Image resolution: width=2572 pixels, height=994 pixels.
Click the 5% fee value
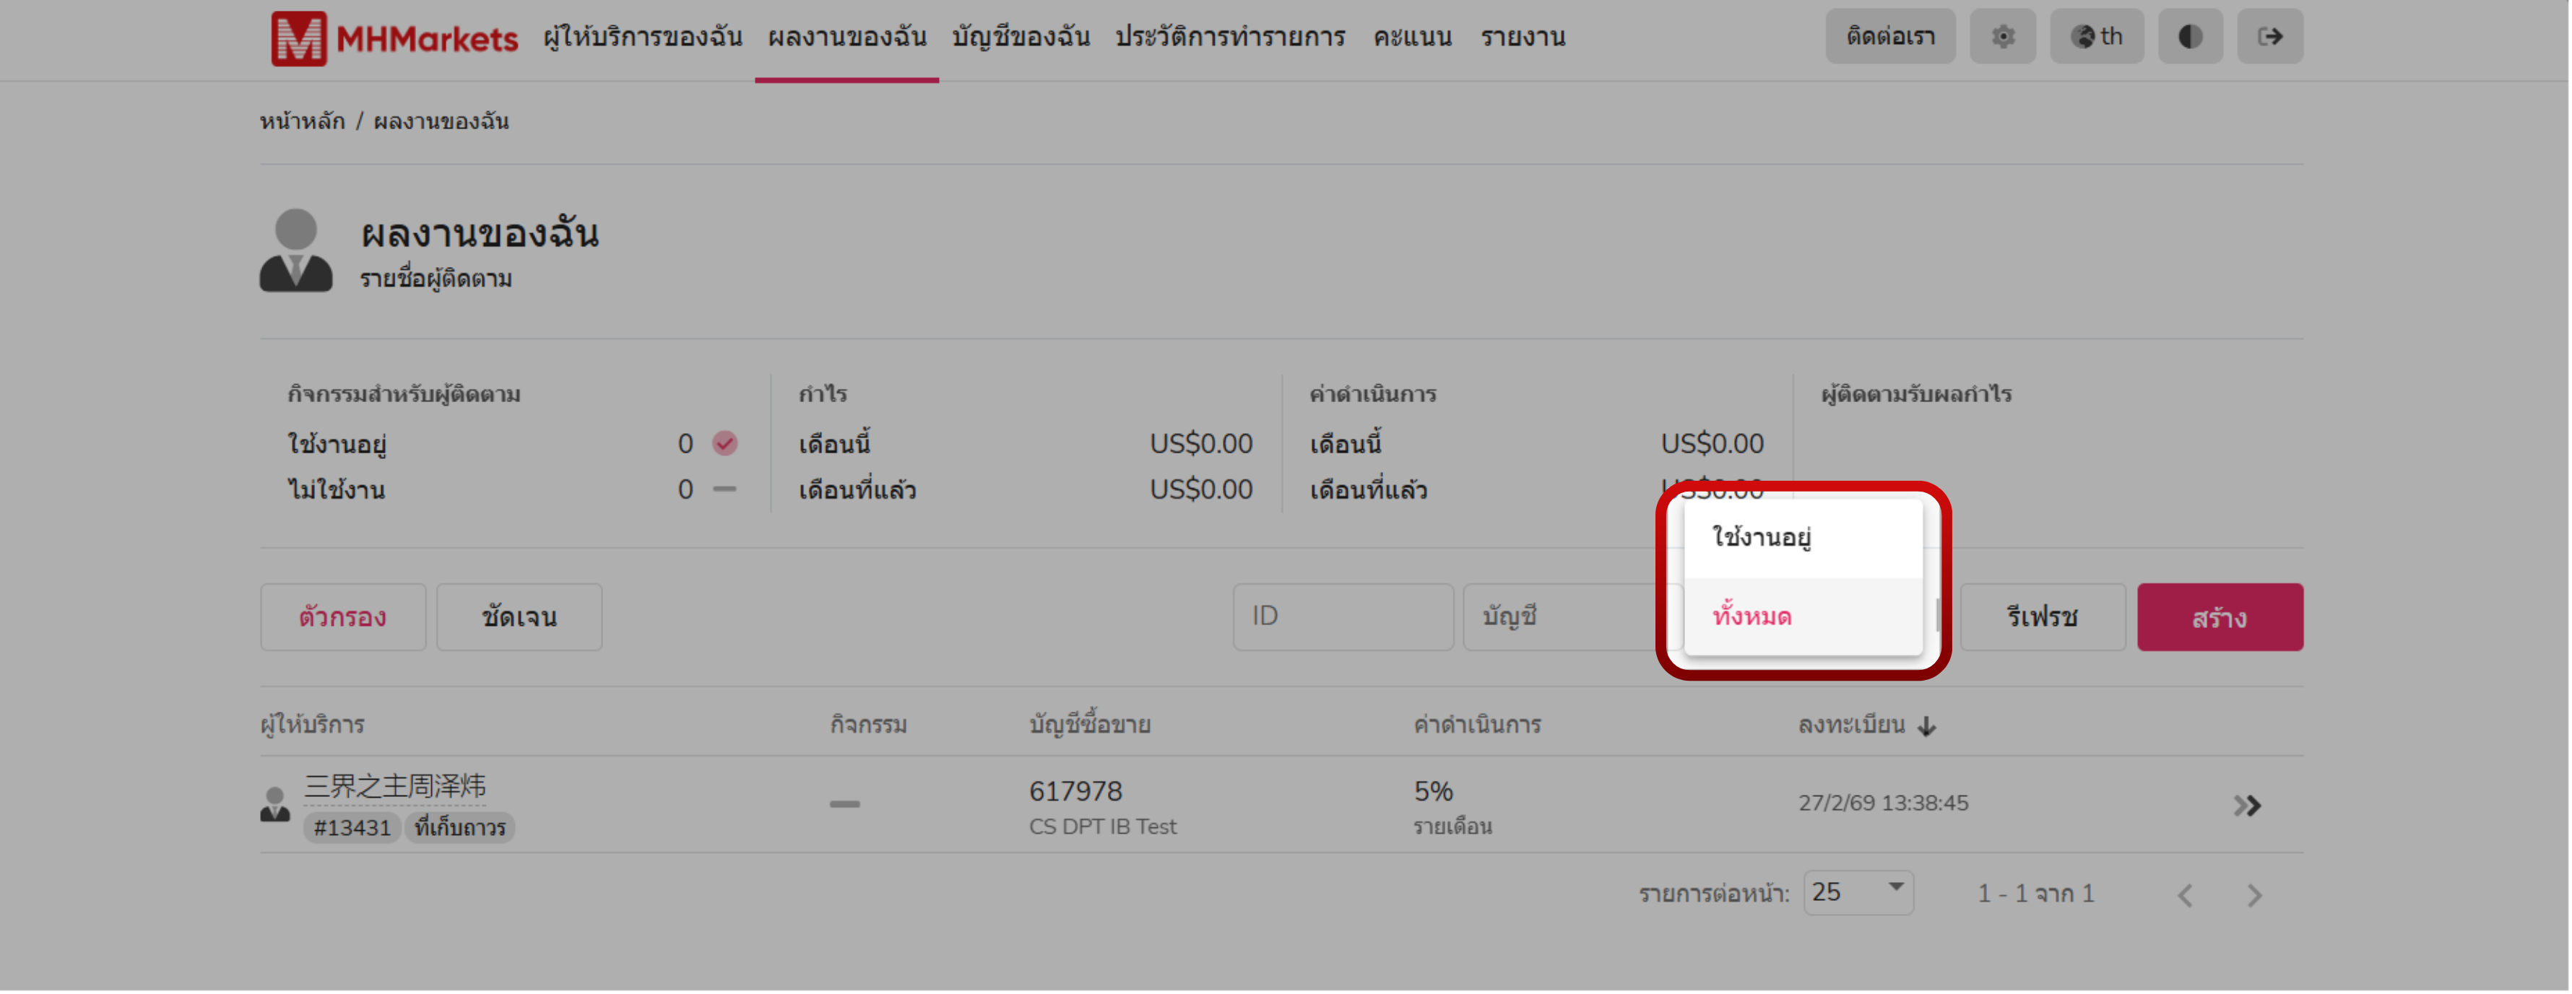(1433, 791)
